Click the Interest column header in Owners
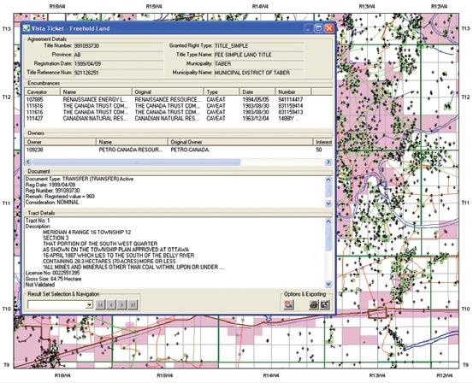The image size is (473, 383). point(323,142)
